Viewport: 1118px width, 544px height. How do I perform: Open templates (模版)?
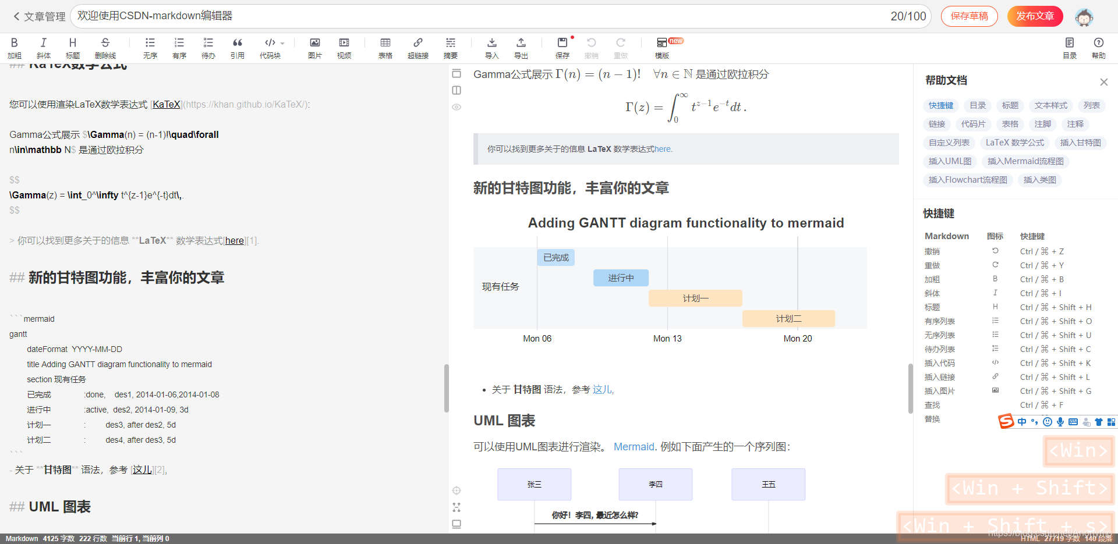coord(662,48)
